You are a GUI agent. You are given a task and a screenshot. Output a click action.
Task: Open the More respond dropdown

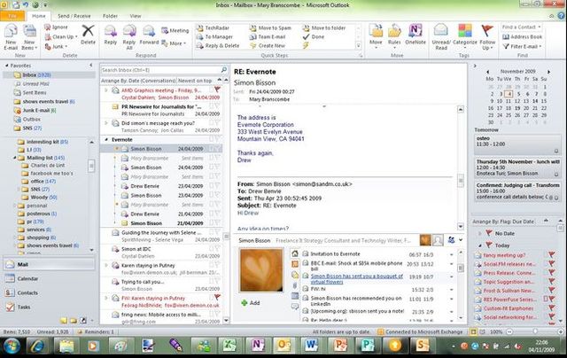click(x=174, y=43)
